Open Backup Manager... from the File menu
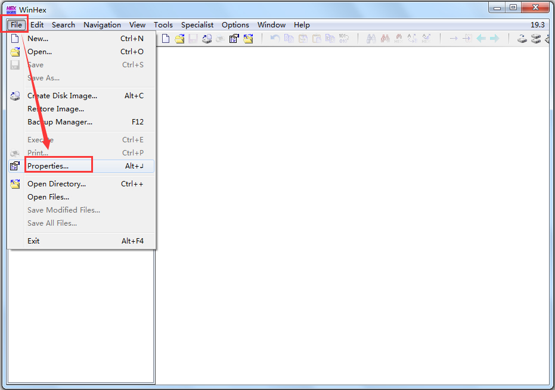Screen dimensions: 555x390 pos(82,122)
